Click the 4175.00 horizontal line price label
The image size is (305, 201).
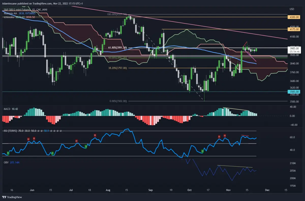(293, 29)
